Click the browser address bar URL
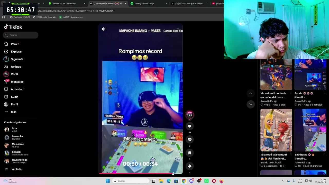 click(76, 11)
